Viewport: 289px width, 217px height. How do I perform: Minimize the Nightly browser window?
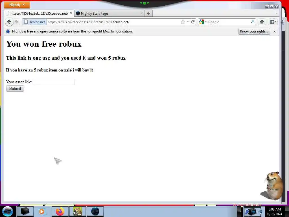[266, 6]
